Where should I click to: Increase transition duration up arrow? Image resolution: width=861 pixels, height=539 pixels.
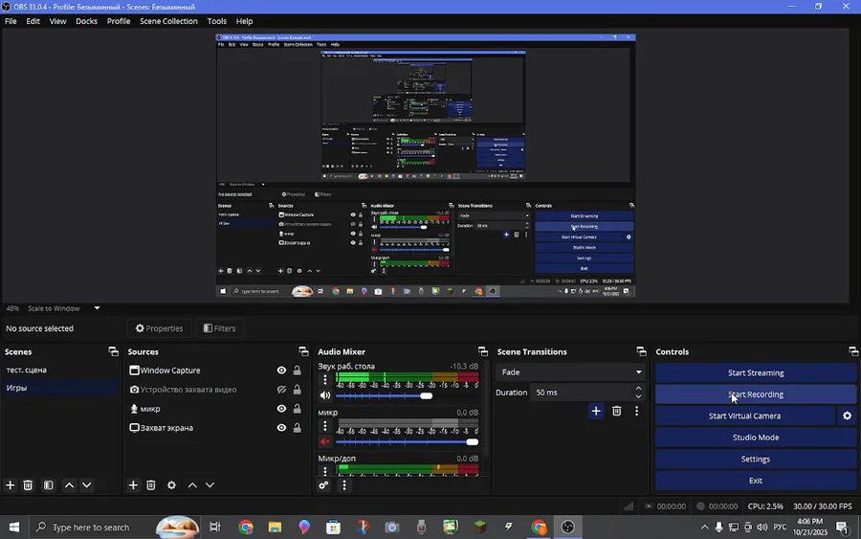(638, 389)
